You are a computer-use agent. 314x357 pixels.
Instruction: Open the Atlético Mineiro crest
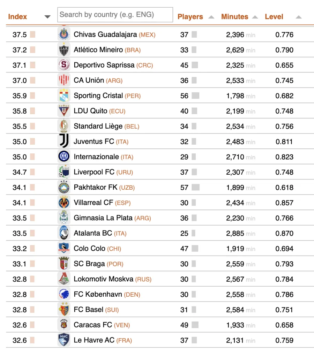click(63, 50)
